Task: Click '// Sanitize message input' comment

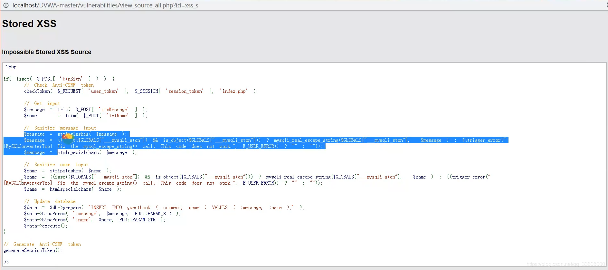Action: pyautogui.click(x=60, y=128)
